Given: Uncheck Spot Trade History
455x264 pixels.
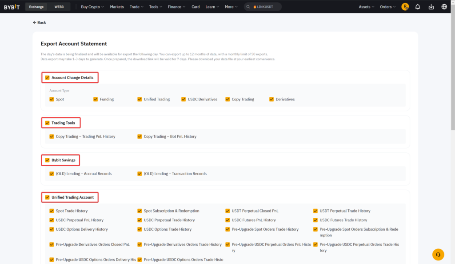Looking at the screenshot, I should click(52, 211).
